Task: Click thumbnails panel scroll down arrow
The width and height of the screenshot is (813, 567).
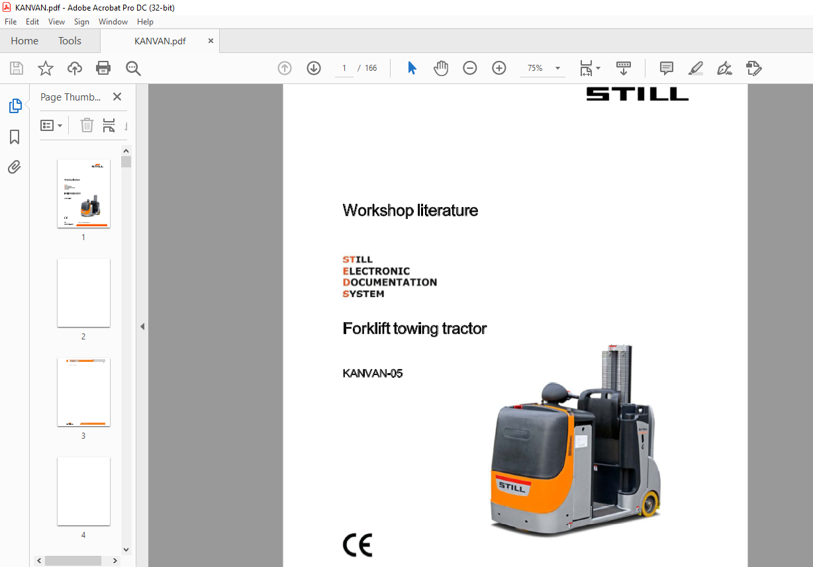Action: 126,549
